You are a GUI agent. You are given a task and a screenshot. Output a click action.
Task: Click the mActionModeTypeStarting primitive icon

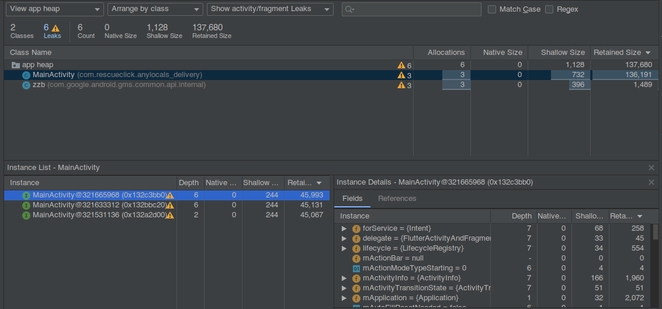point(356,269)
